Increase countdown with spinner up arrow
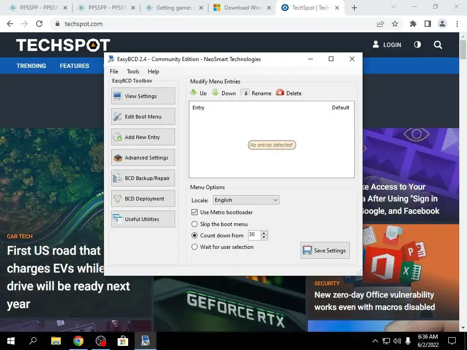Screen dimensions: 467x350 pos(264,233)
